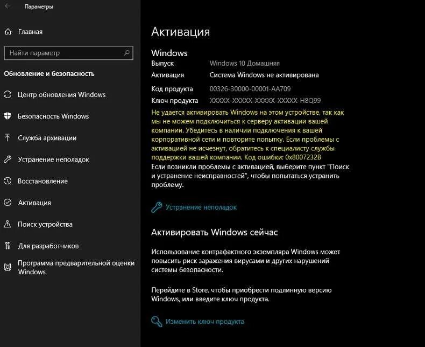This screenshot has height=347, width=425.
Task: Select Программа предварительной оценки Windows
Action: tap(75, 267)
